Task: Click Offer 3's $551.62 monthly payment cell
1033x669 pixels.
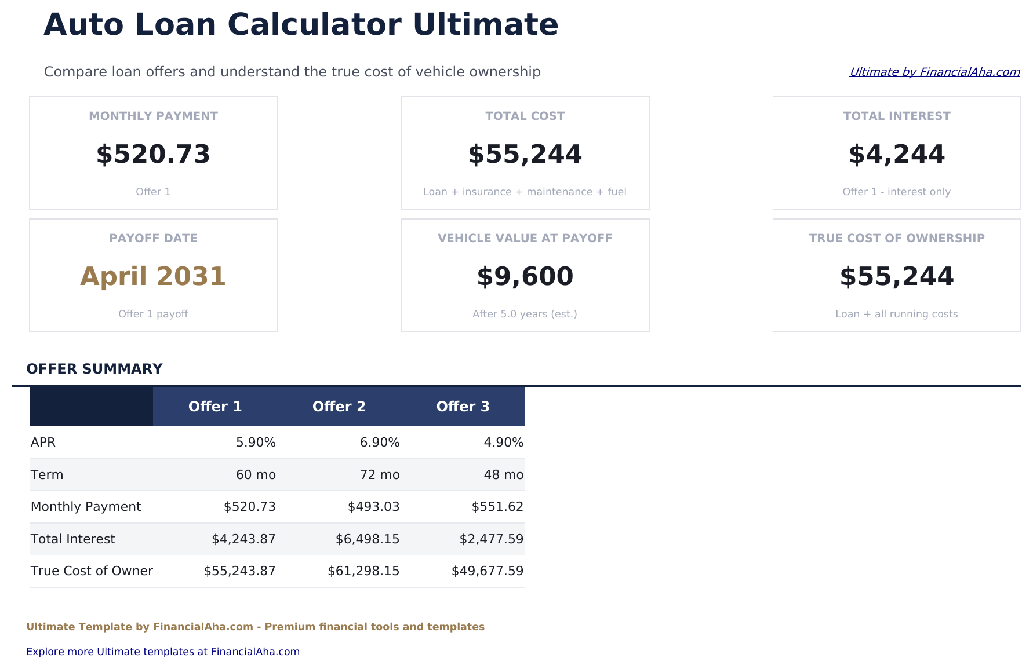Action: pyautogui.click(x=497, y=507)
